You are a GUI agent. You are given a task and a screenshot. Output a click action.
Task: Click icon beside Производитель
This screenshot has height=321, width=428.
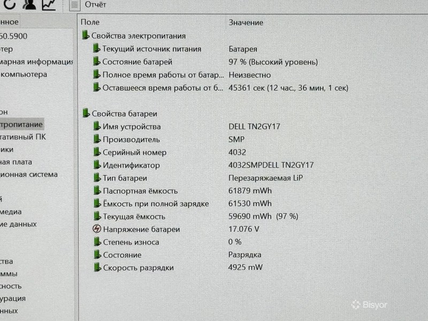(97, 139)
